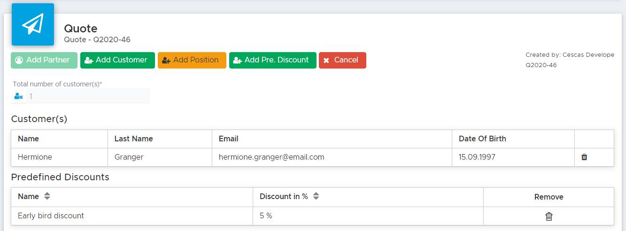Click the user icon beside customer count
The image size is (626, 231).
[x=18, y=96]
